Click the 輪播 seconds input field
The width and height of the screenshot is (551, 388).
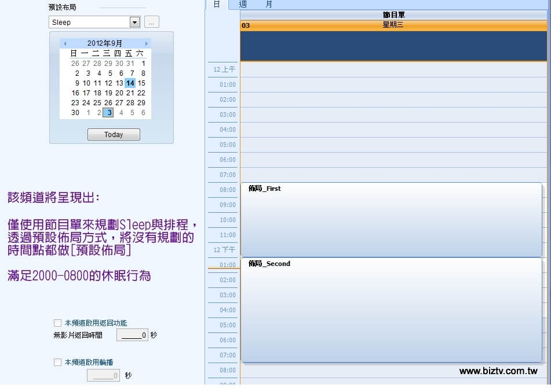(103, 375)
